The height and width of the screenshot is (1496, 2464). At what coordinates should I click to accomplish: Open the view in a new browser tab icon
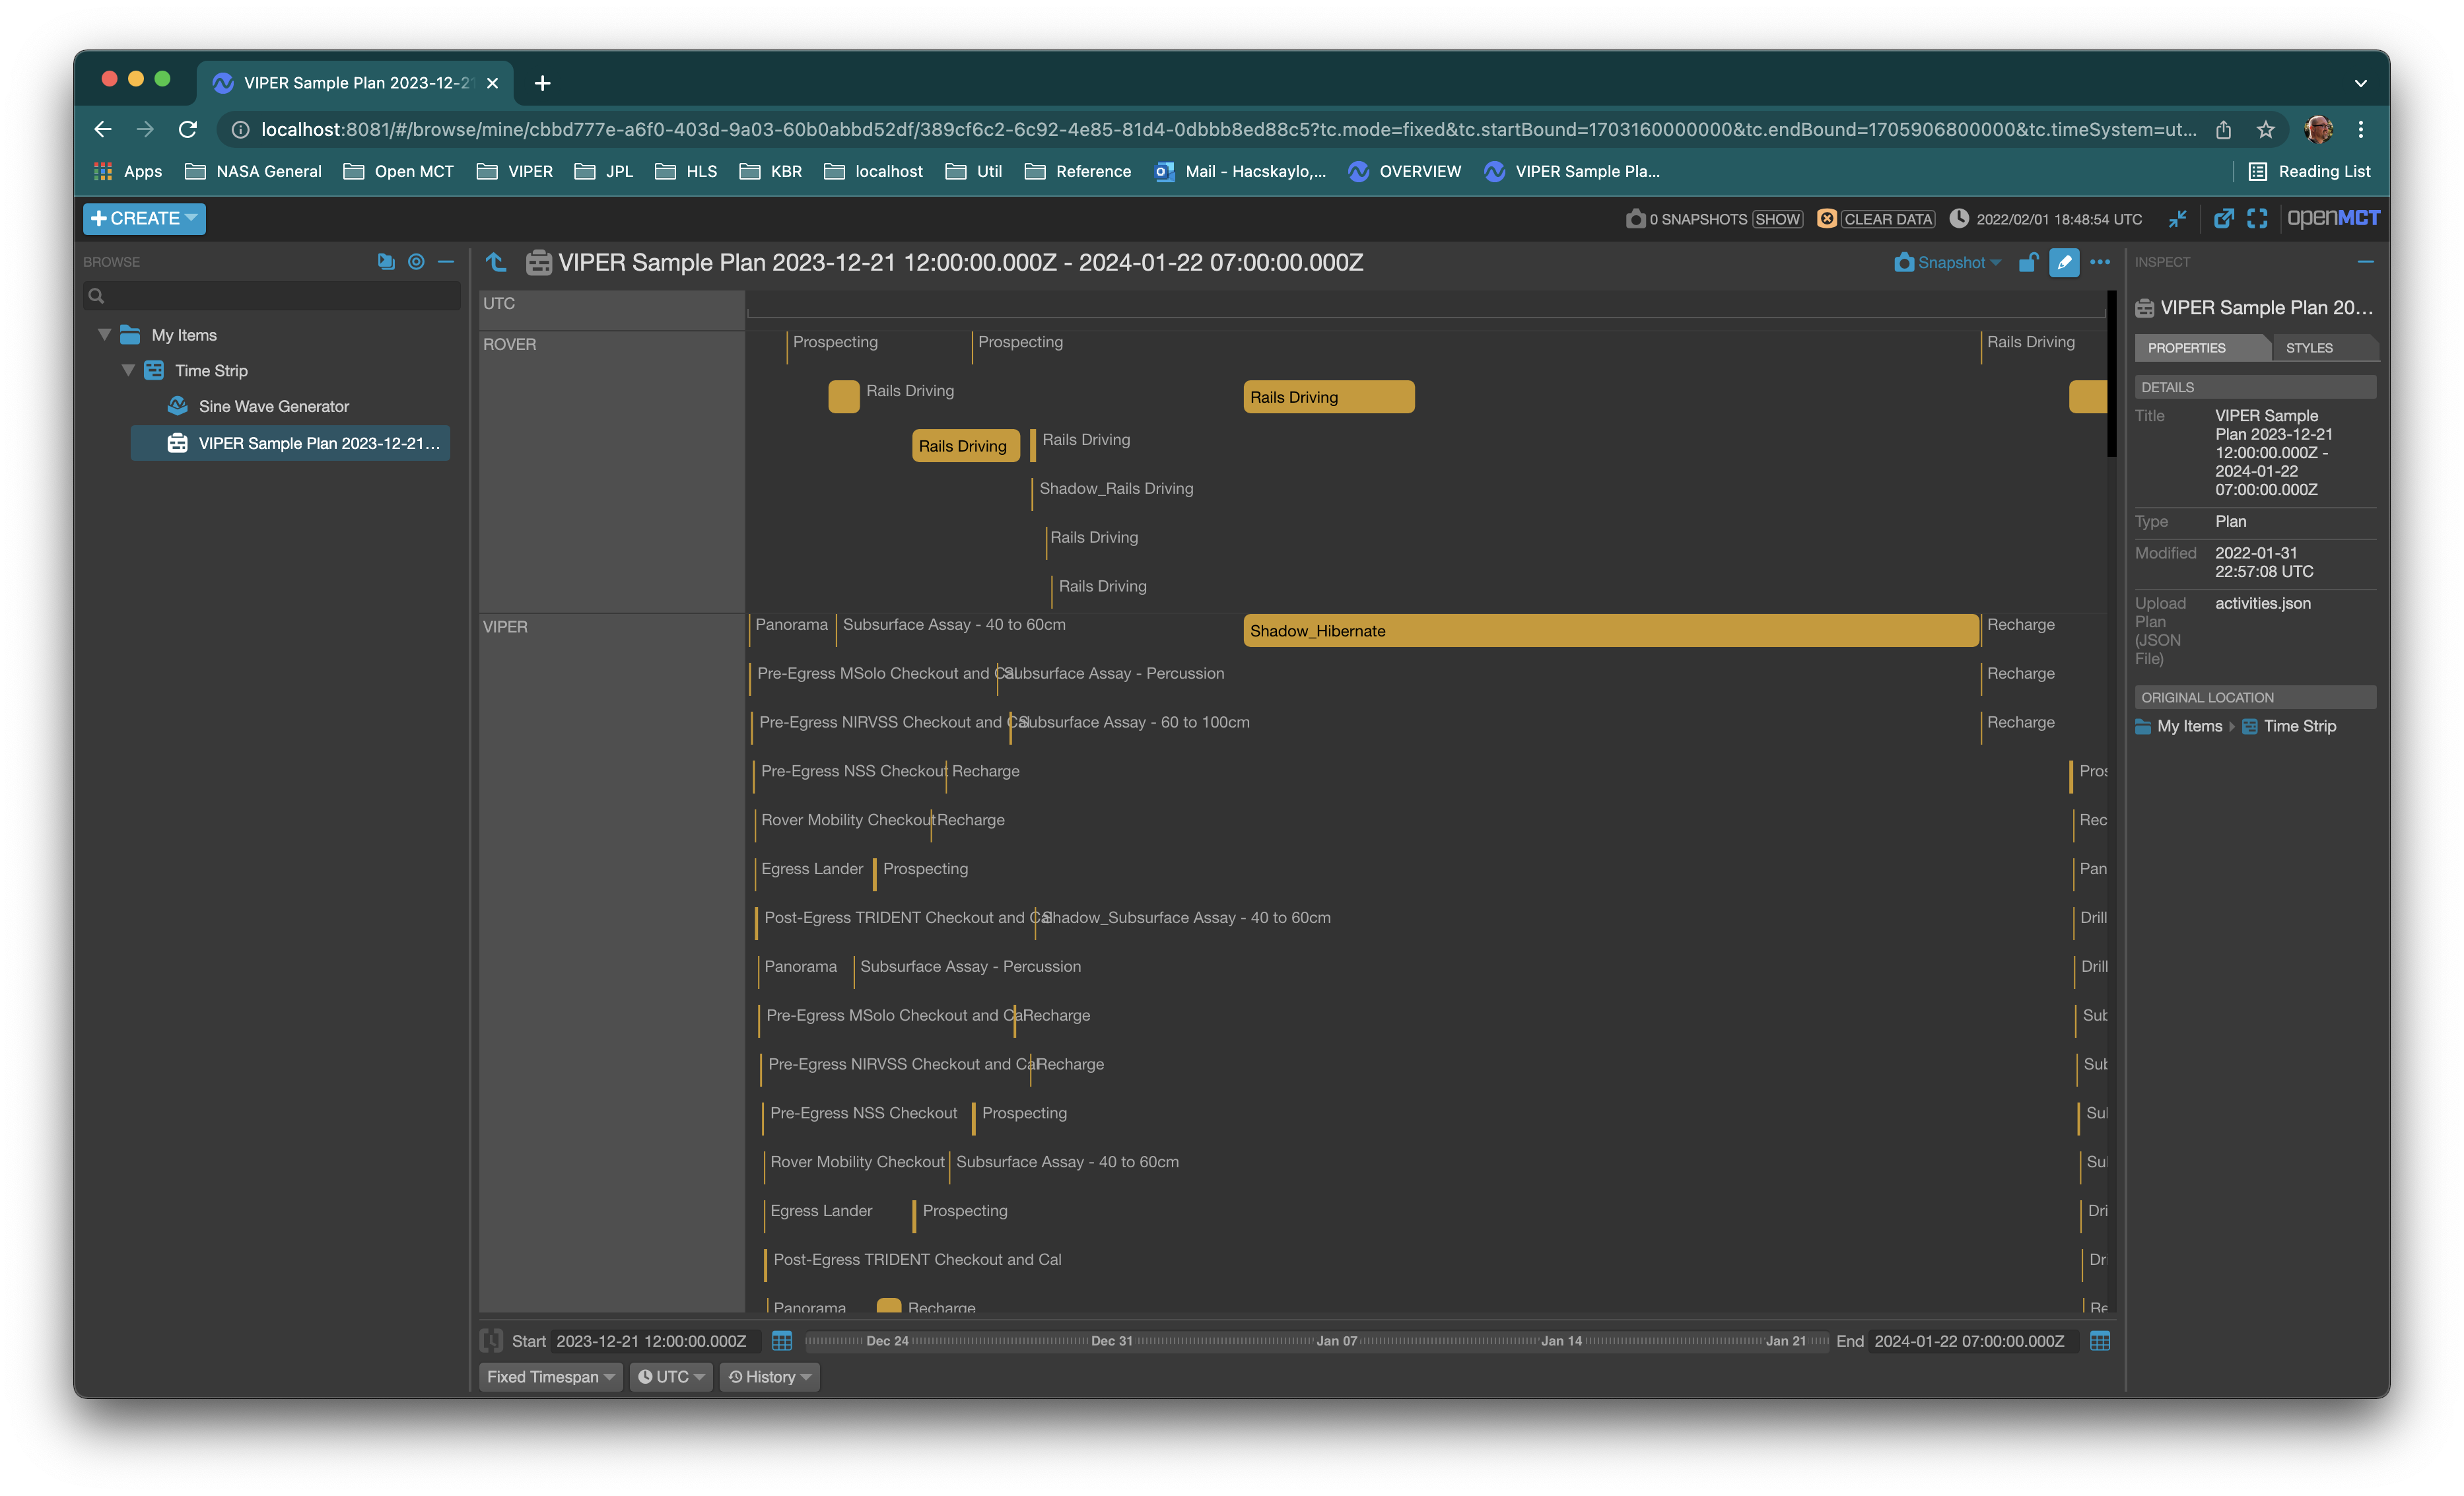click(x=2224, y=218)
